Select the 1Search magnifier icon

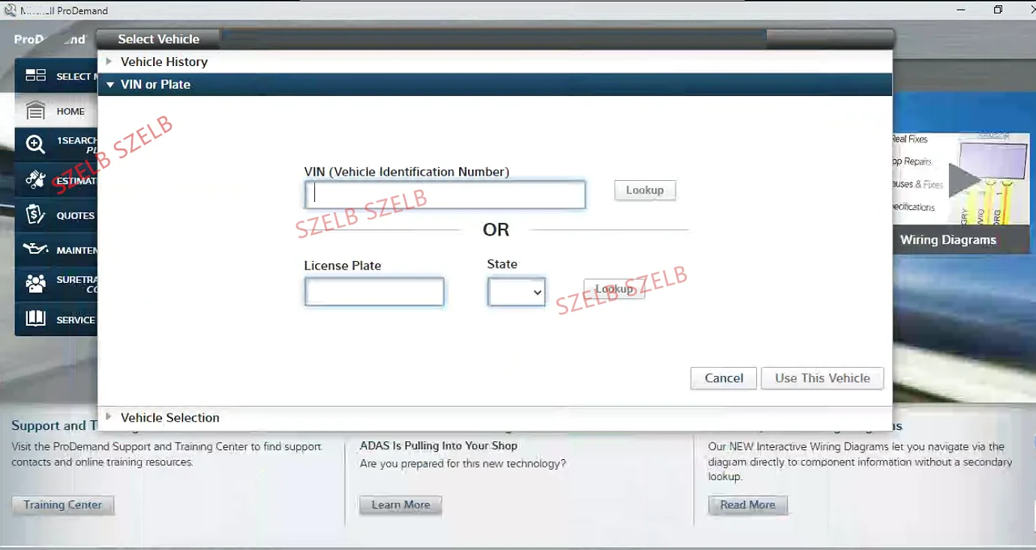(x=35, y=145)
